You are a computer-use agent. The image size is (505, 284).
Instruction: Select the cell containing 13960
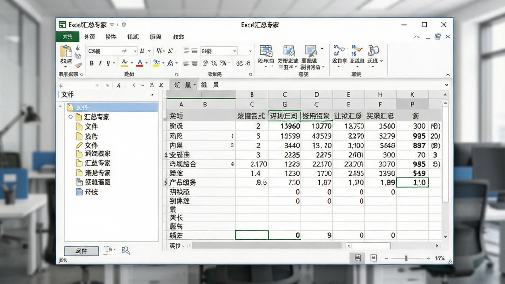tap(285, 126)
